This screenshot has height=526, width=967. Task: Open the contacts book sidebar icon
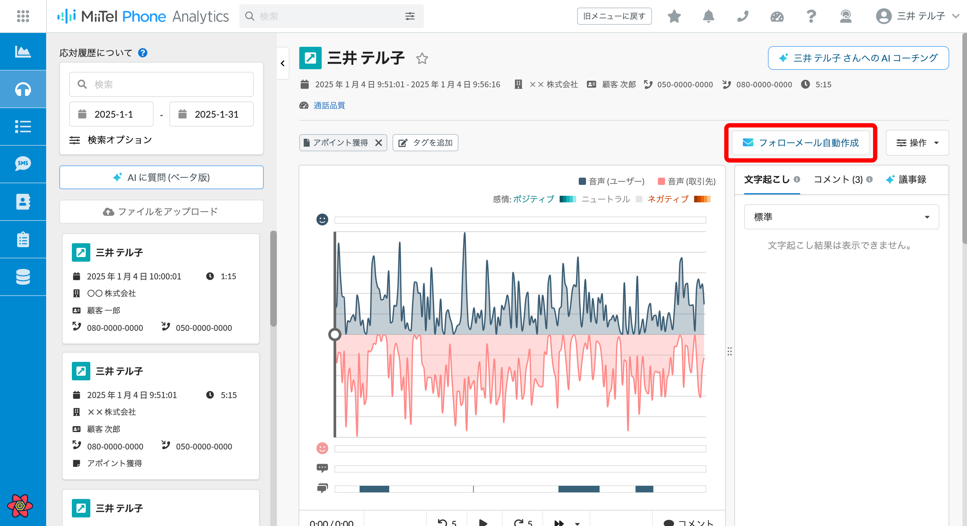point(23,202)
